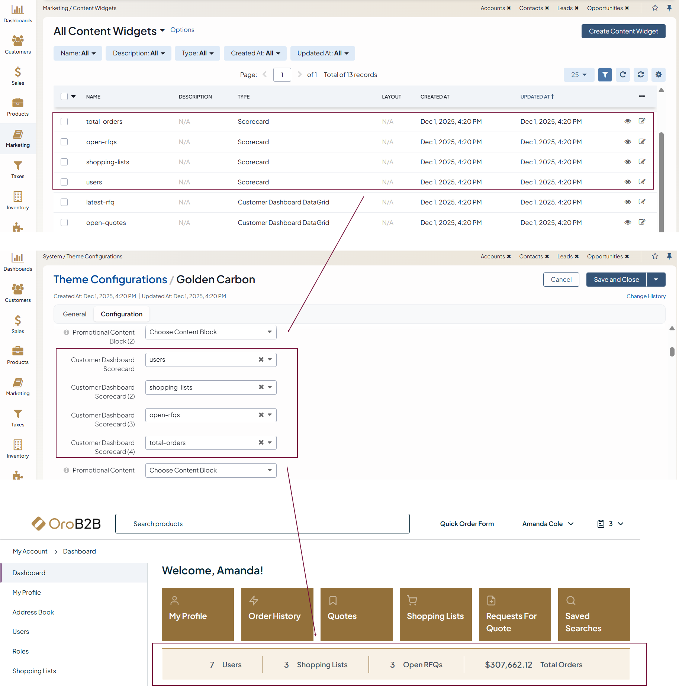Click the favorites star icon in Content Widgets header
Image resolution: width=679 pixels, height=700 pixels.
[x=655, y=8]
